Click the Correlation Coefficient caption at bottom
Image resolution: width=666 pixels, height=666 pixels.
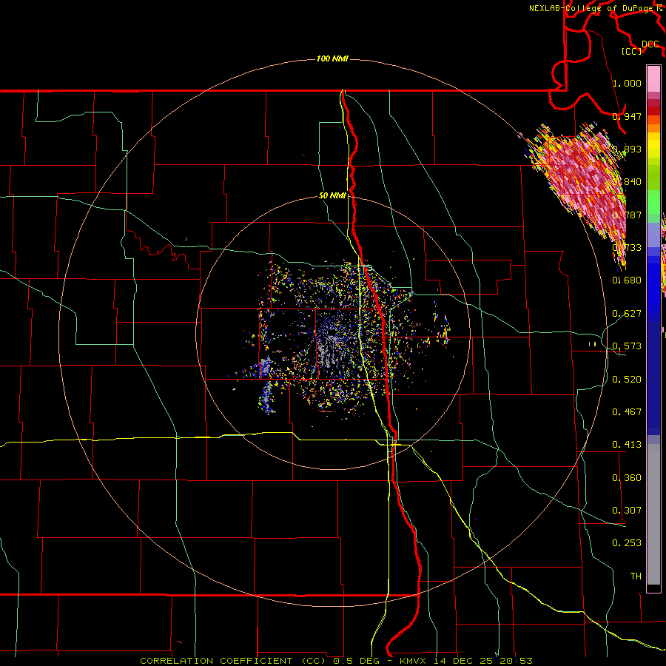click(x=336, y=661)
